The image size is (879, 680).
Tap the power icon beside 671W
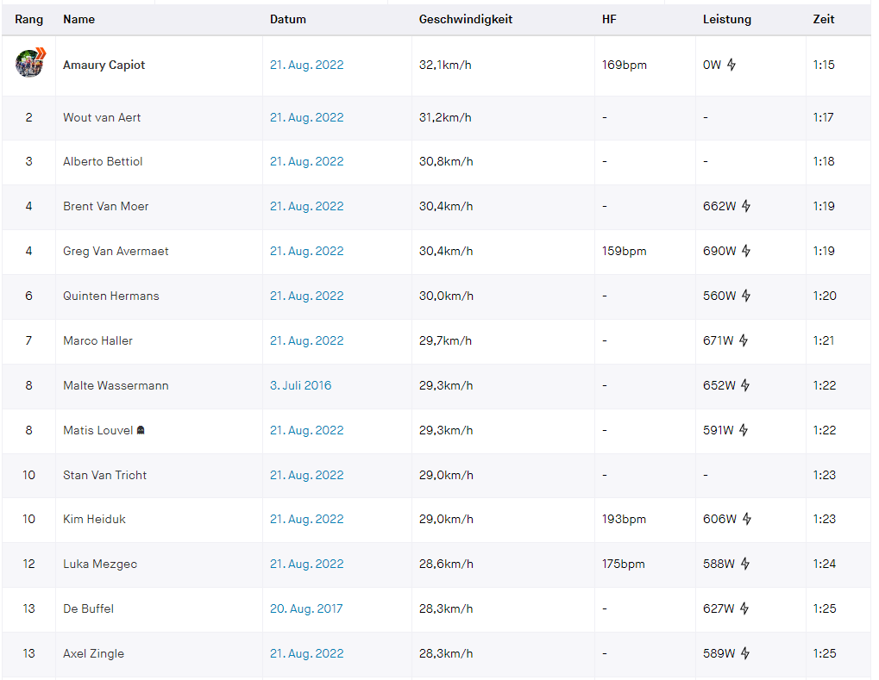point(743,340)
